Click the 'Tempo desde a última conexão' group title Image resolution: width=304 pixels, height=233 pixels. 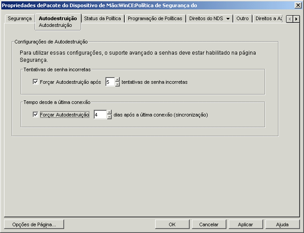pyautogui.click(x=57, y=102)
